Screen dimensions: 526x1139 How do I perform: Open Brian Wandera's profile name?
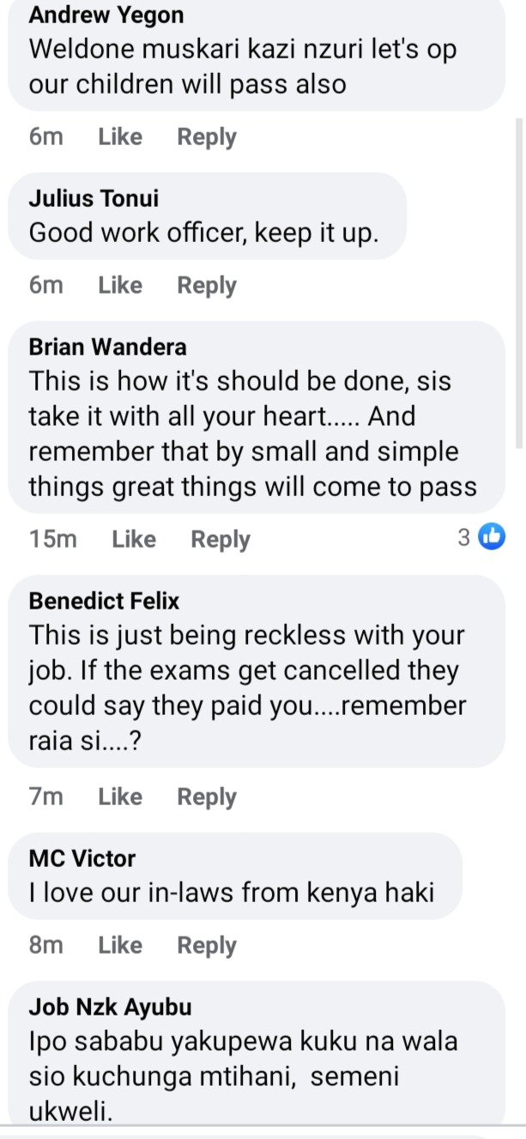point(108,347)
